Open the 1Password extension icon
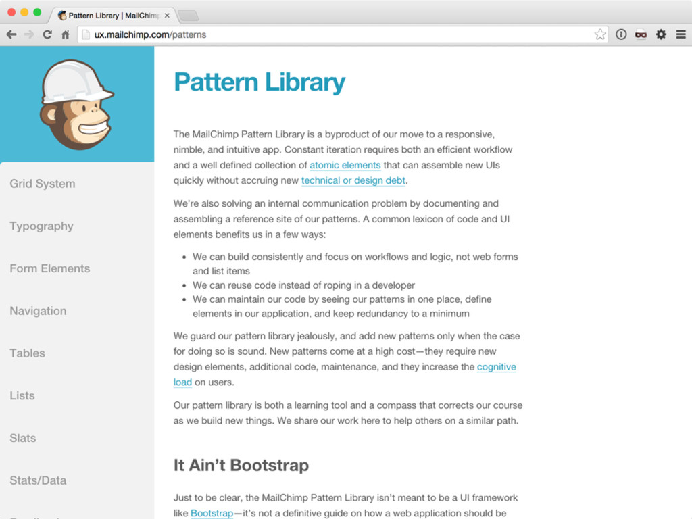The height and width of the screenshot is (519, 692). tap(621, 34)
